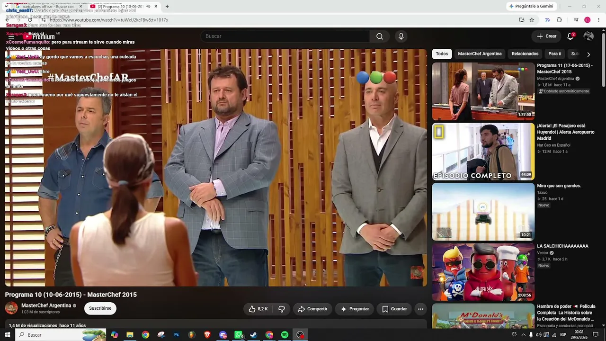Click install app icon in address bar
The height and width of the screenshot is (341, 606).
point(521,20)
